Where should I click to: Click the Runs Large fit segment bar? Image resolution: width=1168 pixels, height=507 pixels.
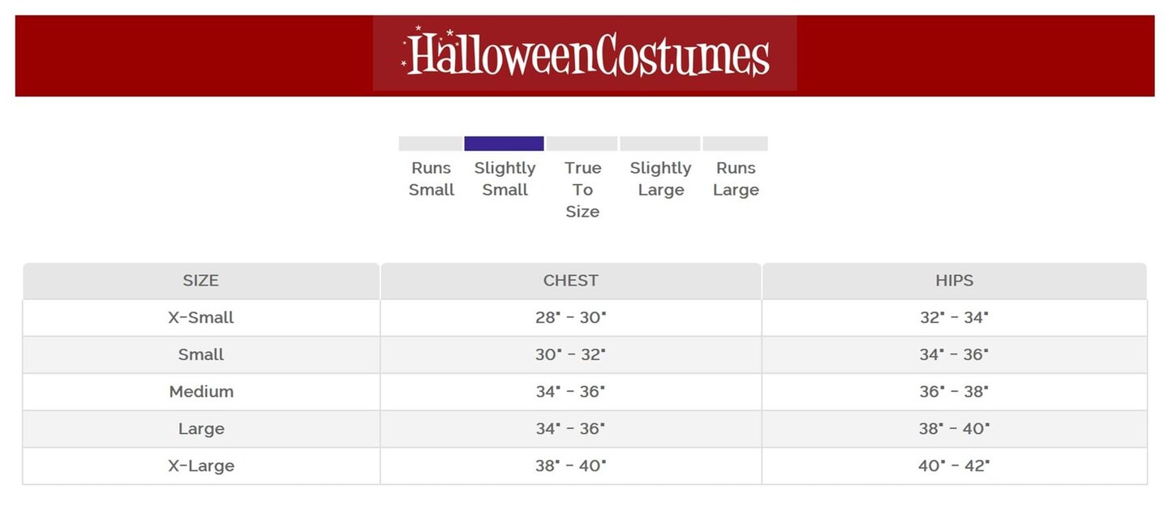(735, 144)
